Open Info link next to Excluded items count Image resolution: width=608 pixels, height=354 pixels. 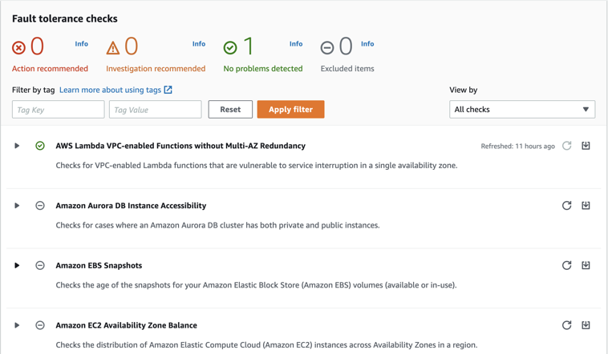(367, 44)
